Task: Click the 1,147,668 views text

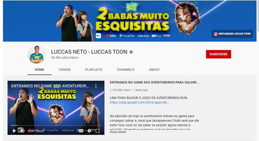Action: click(x=120, y=90)
